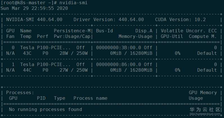Viewport: 224px width, 118px height.
Task: Click the 43C temperature reading
Action: click(x=27, y=53)
